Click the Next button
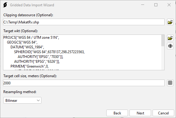The height and width of the screenshot is (118, 176). pos(140,113)
